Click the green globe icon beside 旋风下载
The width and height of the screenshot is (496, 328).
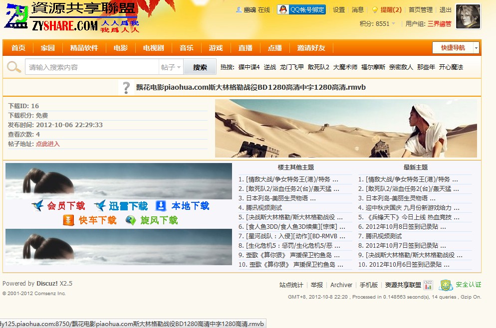(131, 220)
